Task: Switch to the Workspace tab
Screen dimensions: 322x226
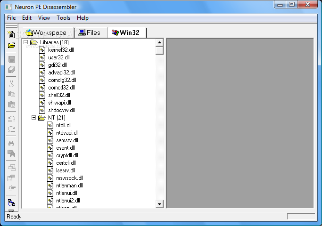Action: pyautogui.click(x=48, y=32)
